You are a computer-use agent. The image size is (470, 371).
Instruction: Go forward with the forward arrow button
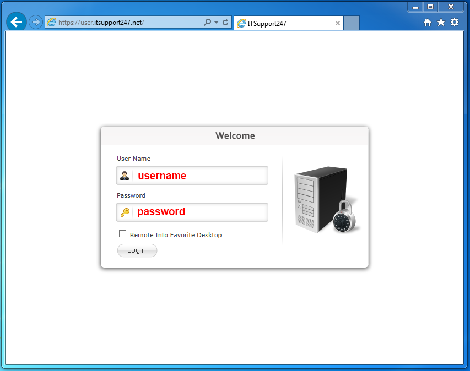click(36, 22)
